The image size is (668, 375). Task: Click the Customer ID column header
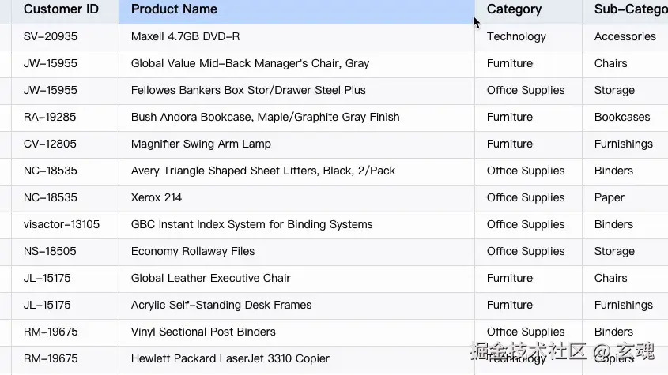click(x=65, y=10)
